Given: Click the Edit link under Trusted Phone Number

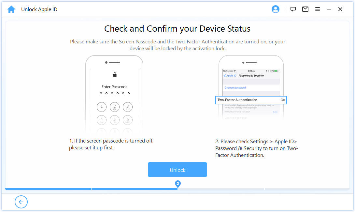Looking at the screenshot, I should click(275, 112).
